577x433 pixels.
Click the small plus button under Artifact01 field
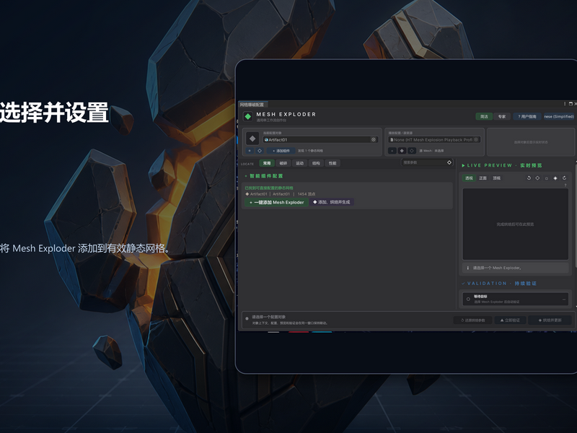[x=250, y=151]
